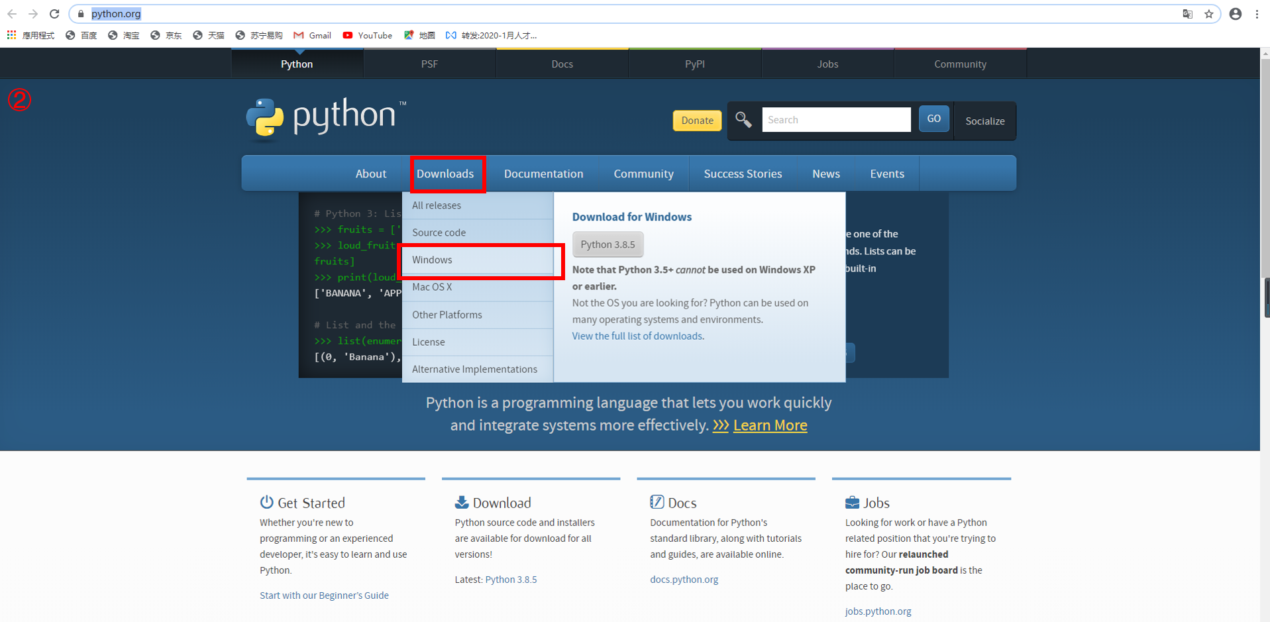Open the Community nav menu
Viewport: 1270px width, 622px height.
tap(643, 174)
